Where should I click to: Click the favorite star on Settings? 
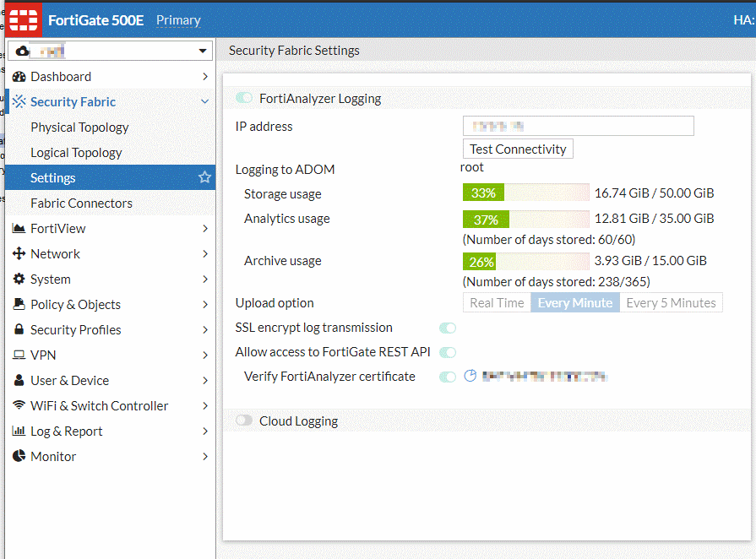(x=204, y=177)
